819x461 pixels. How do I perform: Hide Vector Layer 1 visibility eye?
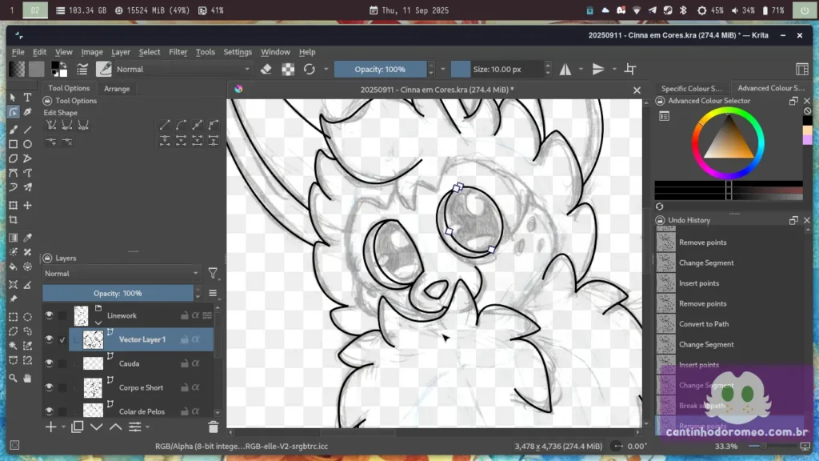point(49,339)
